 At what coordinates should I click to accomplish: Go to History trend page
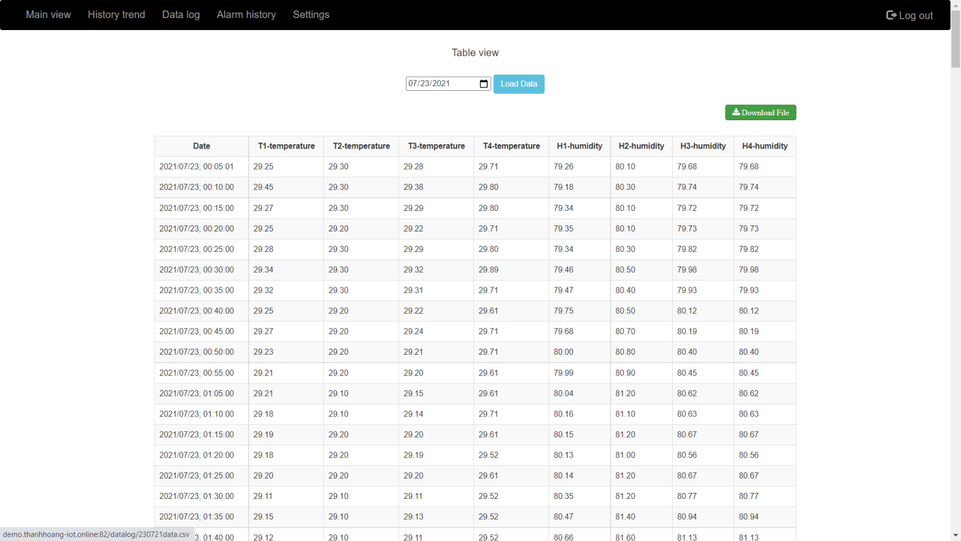tap(117, 14)
